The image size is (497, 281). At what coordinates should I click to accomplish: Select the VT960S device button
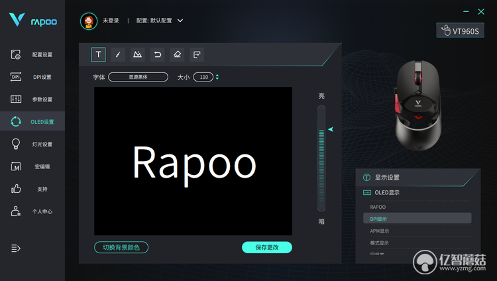coord(461,30)
